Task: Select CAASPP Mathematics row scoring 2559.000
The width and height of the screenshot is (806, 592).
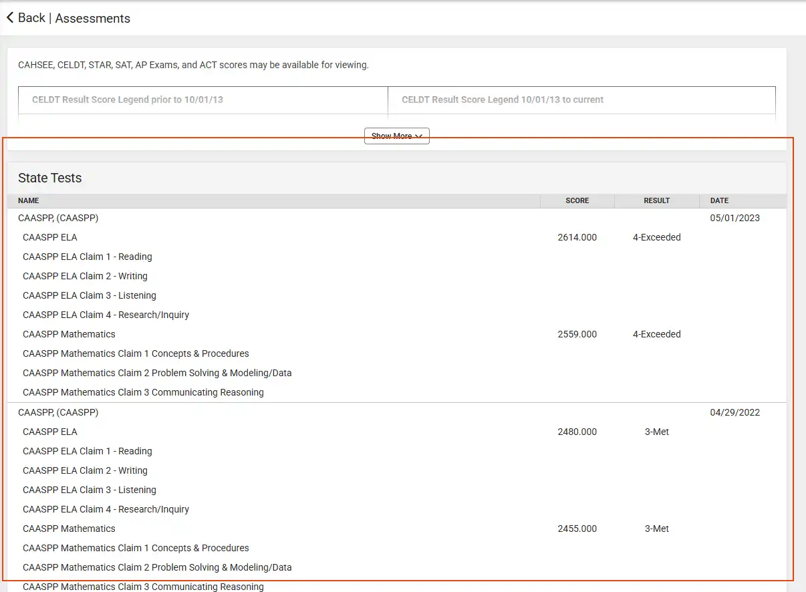Action: tap(397, 334)
